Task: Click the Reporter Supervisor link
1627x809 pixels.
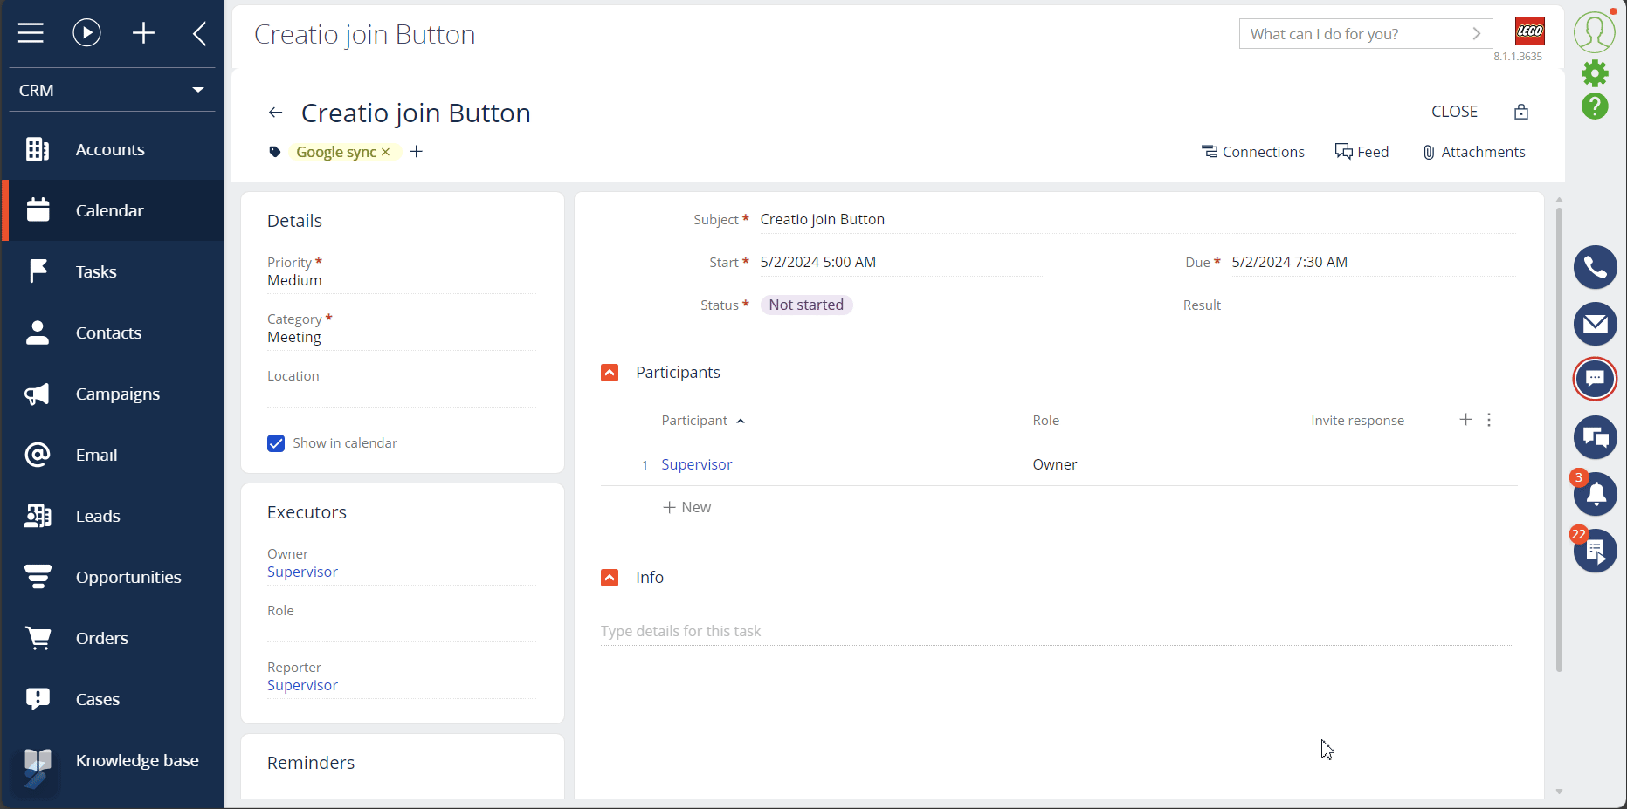Action: [x=302, y=685]
